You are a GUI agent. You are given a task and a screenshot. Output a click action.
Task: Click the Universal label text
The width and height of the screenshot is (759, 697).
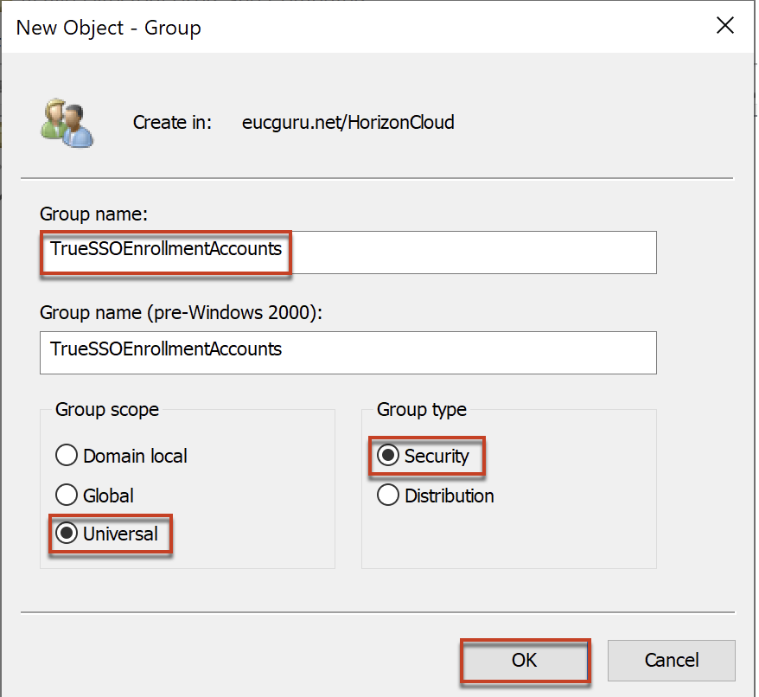(x=120, y=534)
